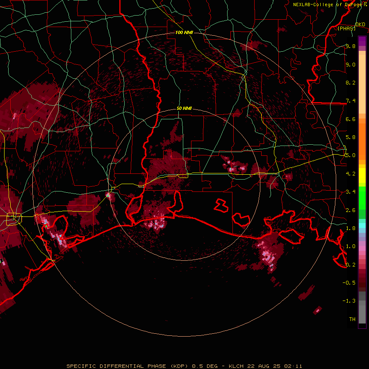This screenshot has height=369, width=369.
Task: Pick the cyan swatch beside 1.8
Action: [x=362, y=225]
